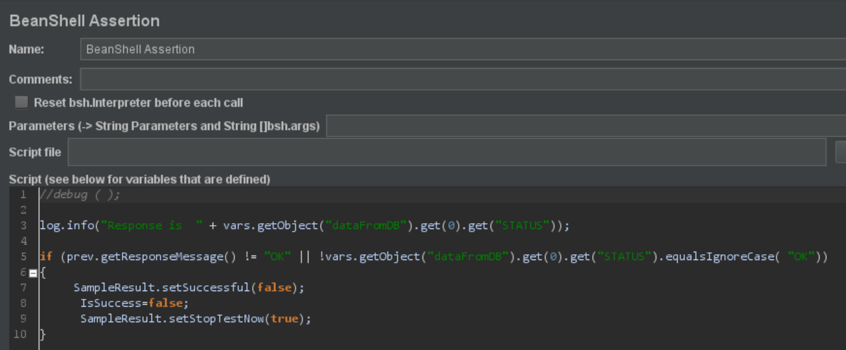The width and height of the screenshot is (846, 350).
Task: Click the IsSuccess=false; line
Action: click(x=134, y=303)
